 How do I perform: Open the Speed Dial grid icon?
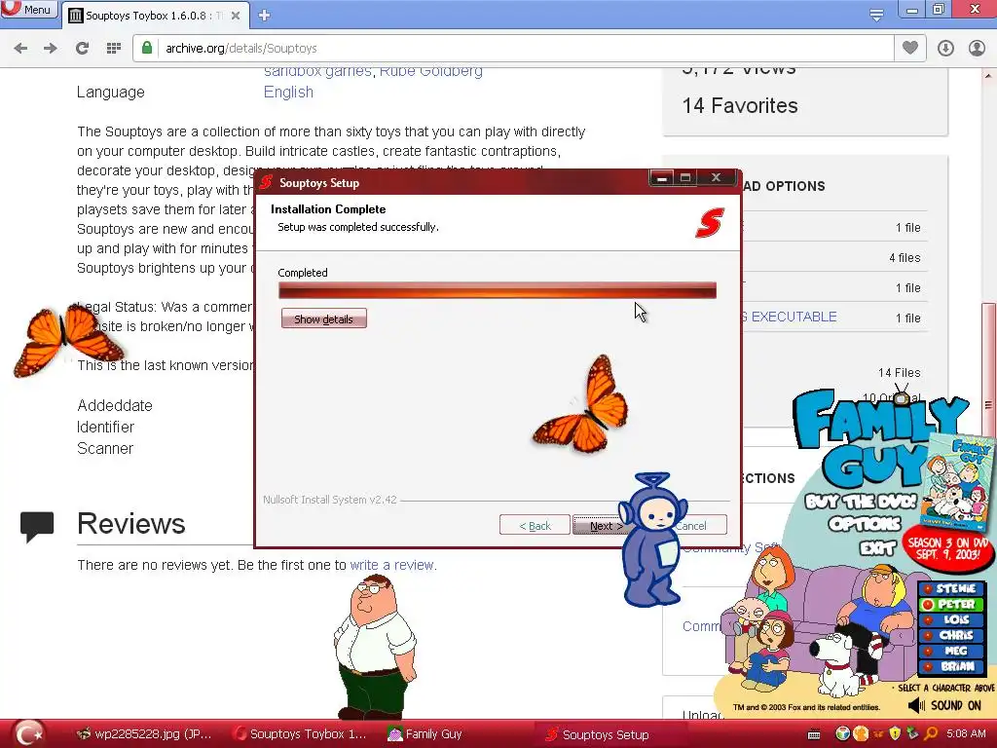click(x=113, y=49)
